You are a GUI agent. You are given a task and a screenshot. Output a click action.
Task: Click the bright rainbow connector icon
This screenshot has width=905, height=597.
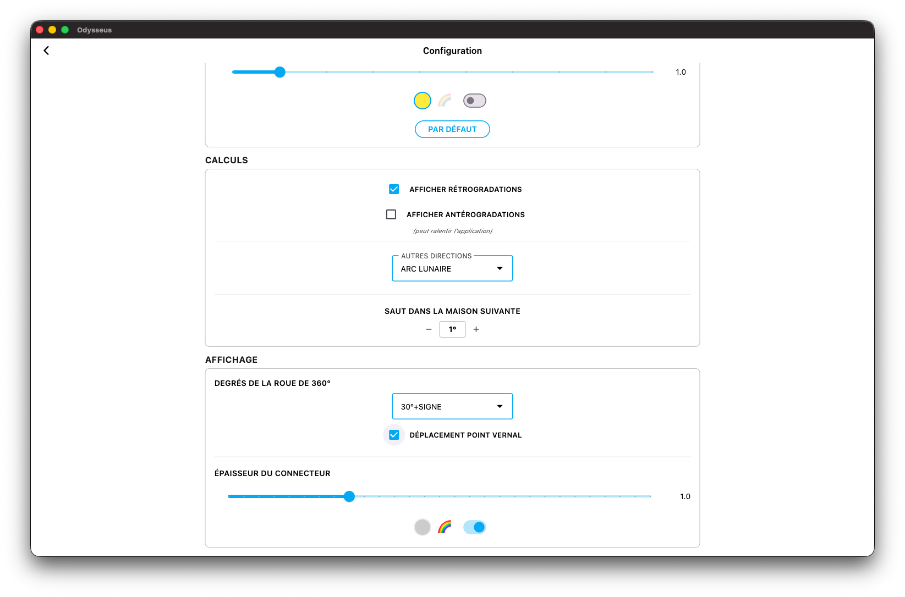coord(445,527)
